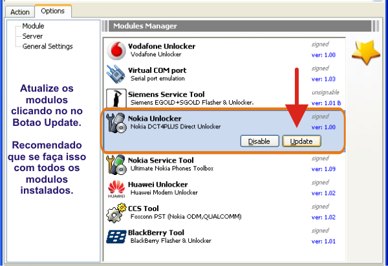Open General Settings in the tree
Image resolution: width=388 pixels, height=266 pixels.
[47, 46]
